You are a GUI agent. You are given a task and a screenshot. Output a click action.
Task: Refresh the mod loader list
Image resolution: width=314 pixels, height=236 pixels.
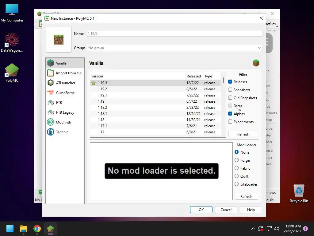pos(246,196)
